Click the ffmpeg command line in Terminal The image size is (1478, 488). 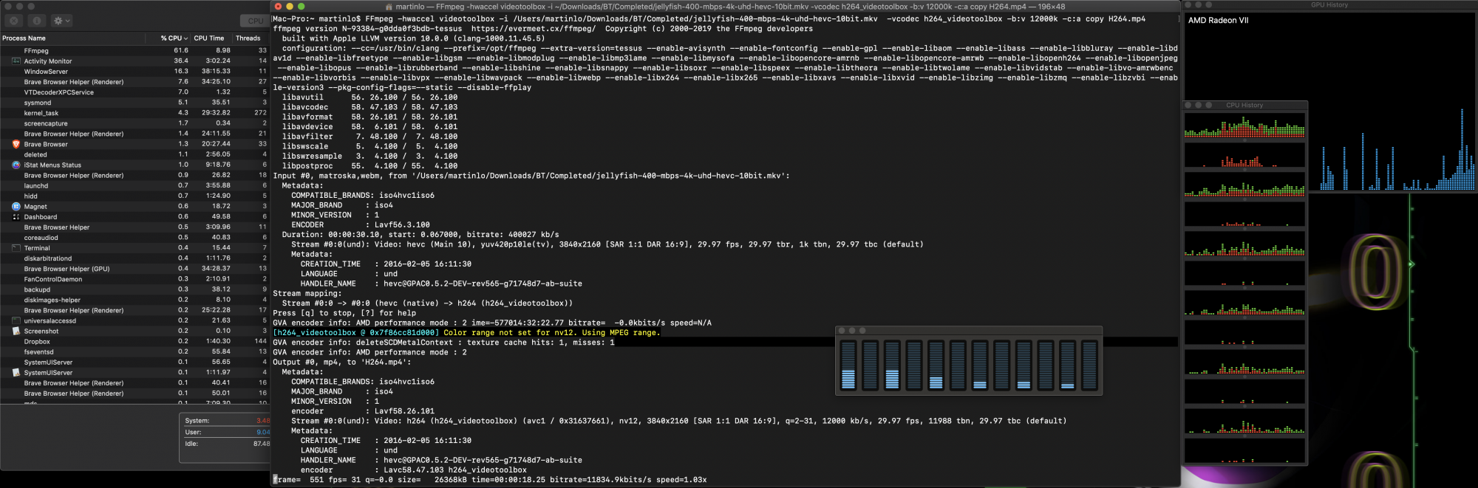(709, 18)
